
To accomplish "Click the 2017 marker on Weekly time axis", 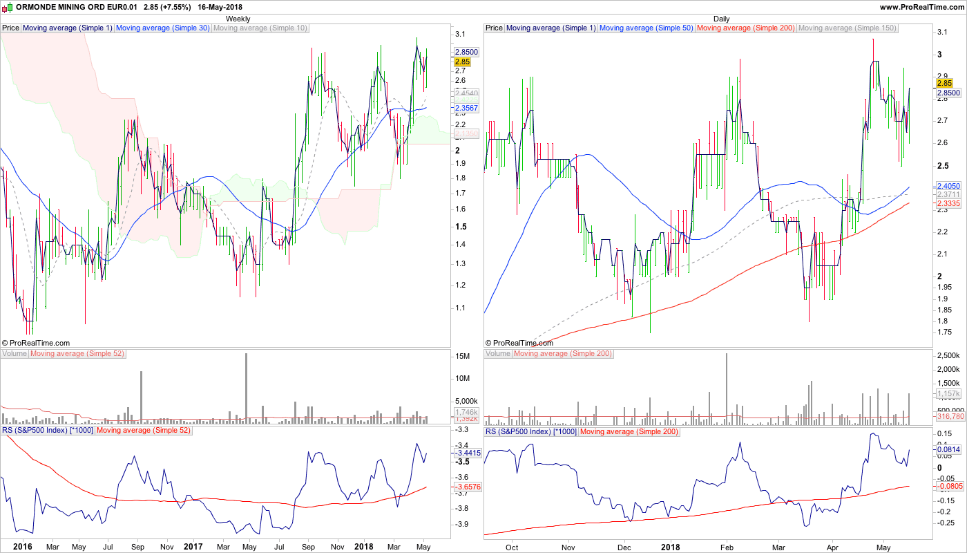I will click(x=193, y=546).
